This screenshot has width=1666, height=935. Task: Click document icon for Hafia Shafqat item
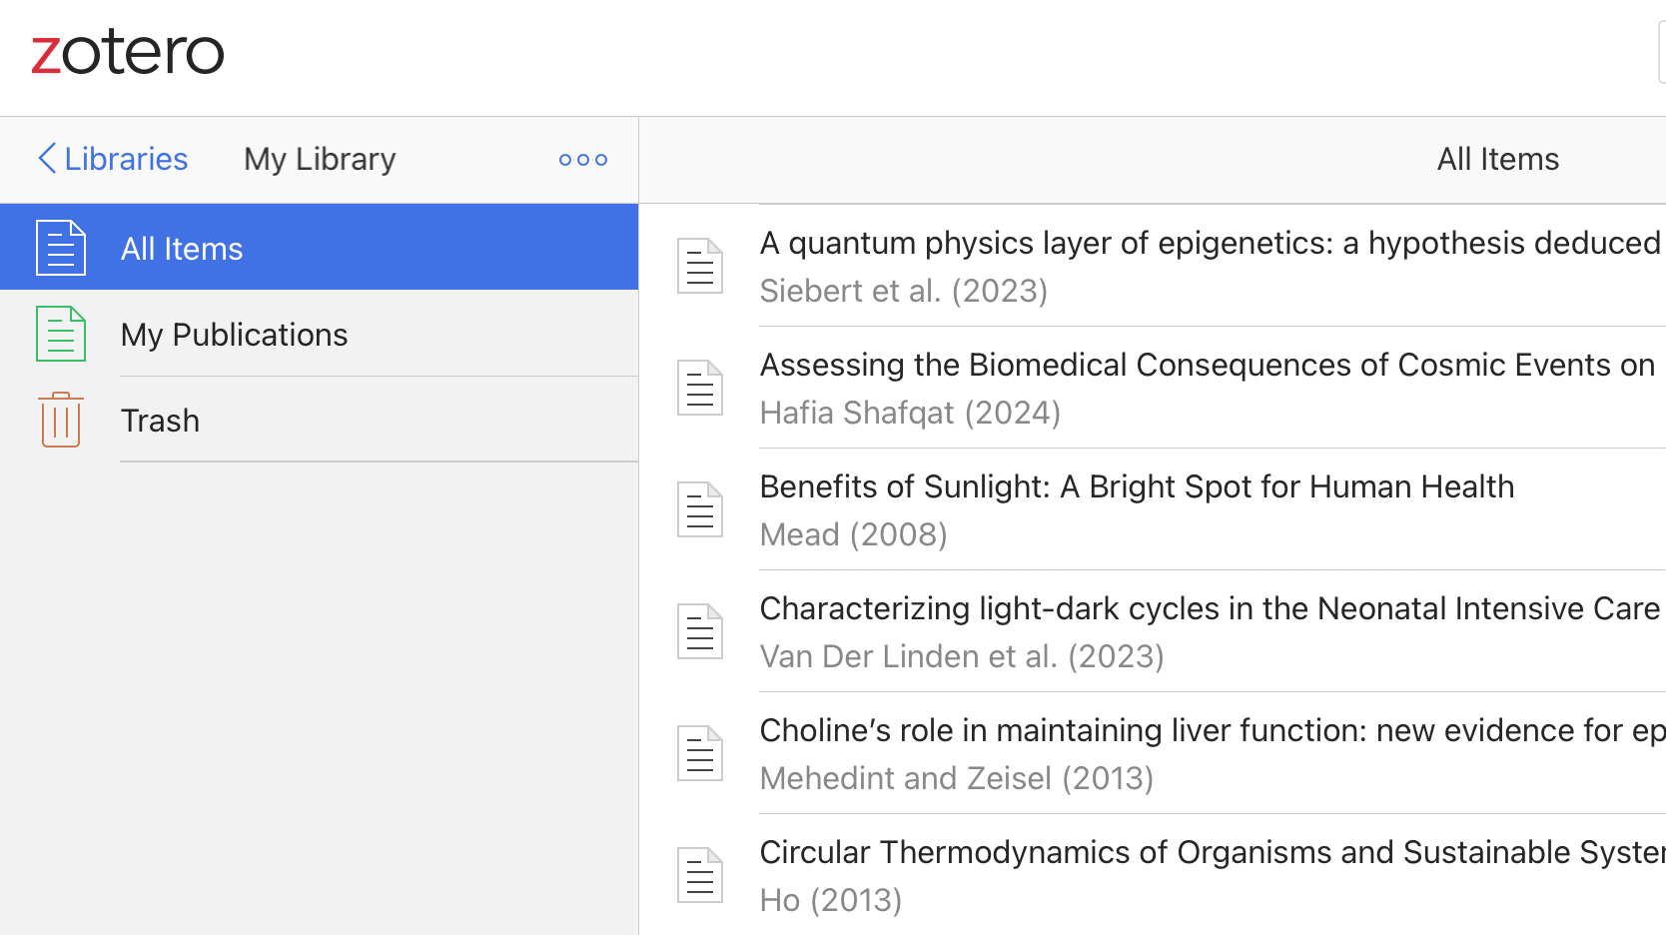[700, 388]
